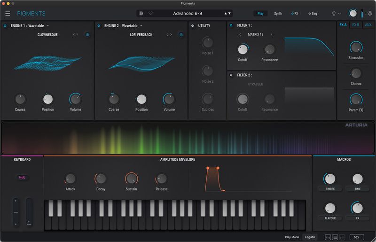Click the Matrix 12 filter name
Screen dimensions: 376x242
(x=256, y=34)
